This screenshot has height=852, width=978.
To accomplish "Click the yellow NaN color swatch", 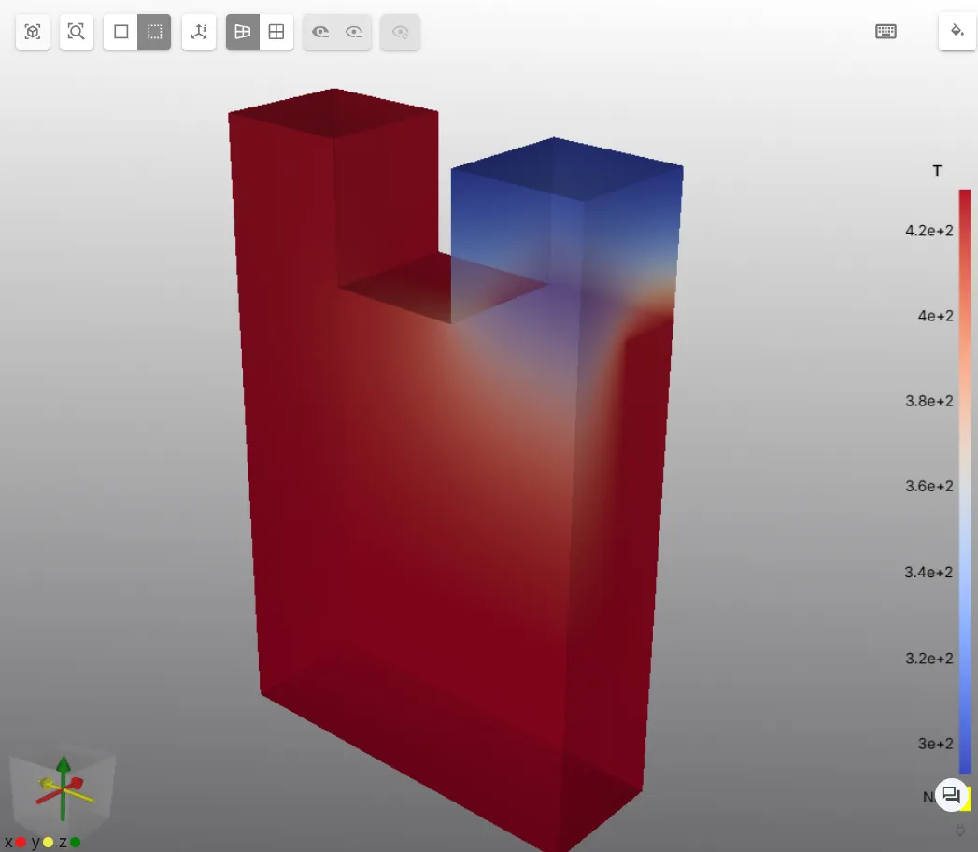I will point(968,800).
